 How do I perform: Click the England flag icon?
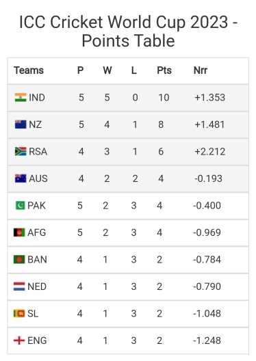click(19, 340)
